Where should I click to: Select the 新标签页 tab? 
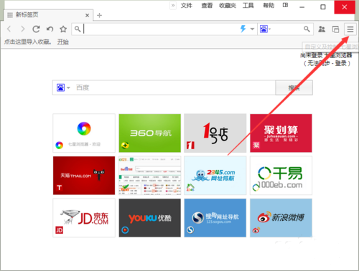[48, 15]
